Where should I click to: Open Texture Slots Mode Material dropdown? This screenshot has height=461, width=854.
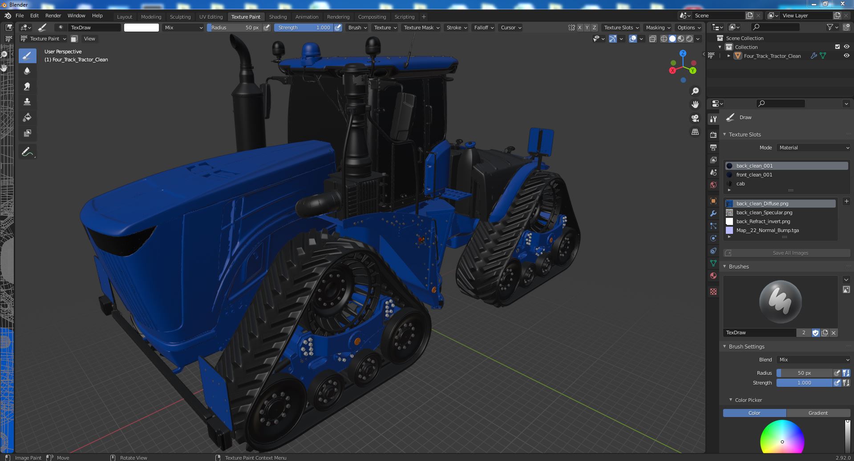click(814, 148)
